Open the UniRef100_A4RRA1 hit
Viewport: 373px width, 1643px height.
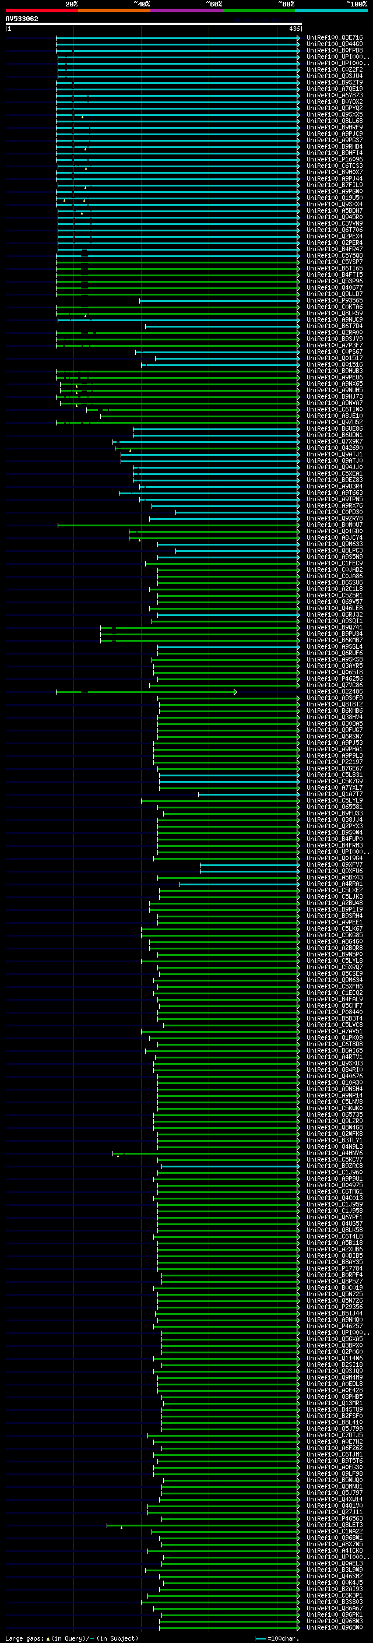click(335, 884)
